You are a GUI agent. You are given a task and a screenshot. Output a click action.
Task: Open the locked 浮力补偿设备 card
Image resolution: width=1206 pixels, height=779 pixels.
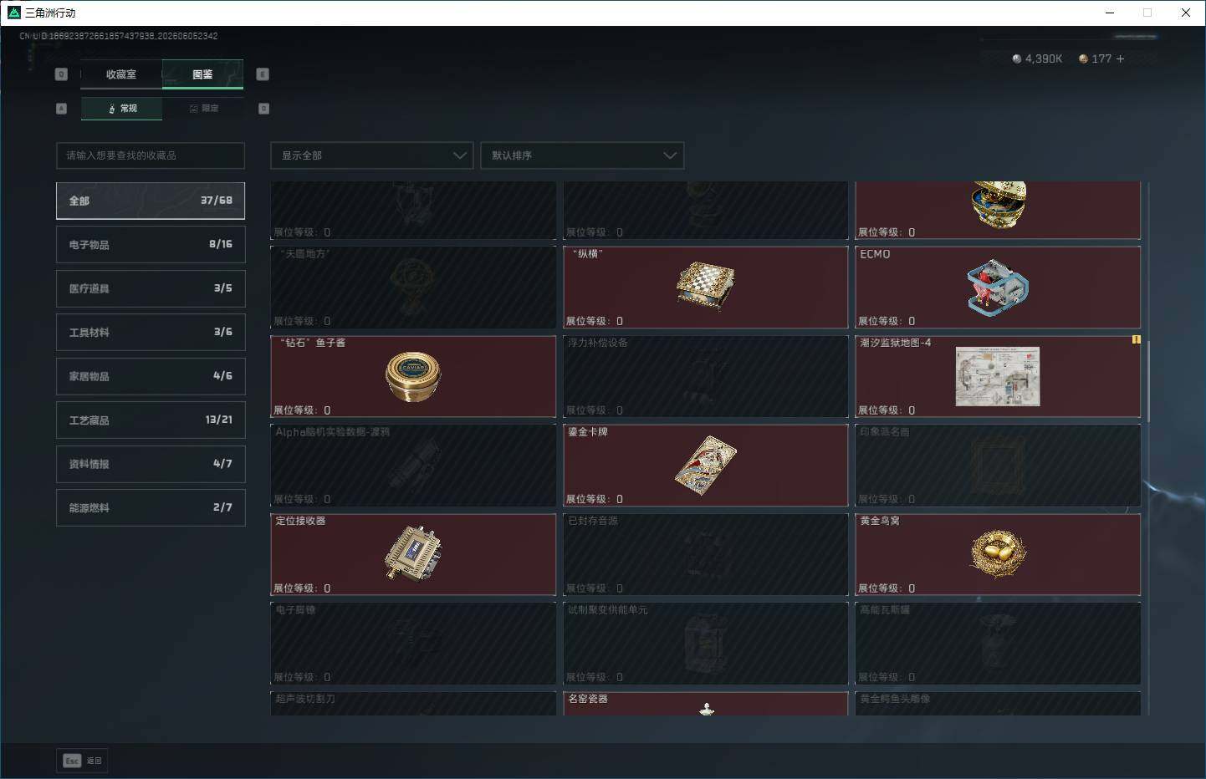(706, 376)
